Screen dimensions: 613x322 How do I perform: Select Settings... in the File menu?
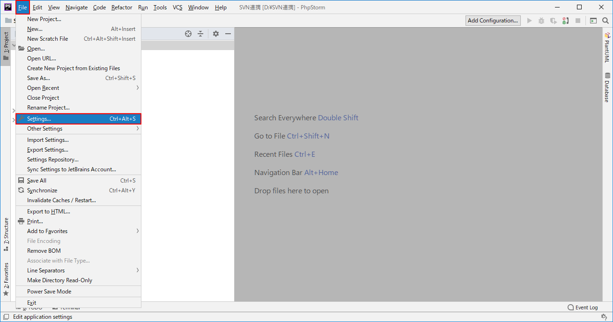click(78, 119)
